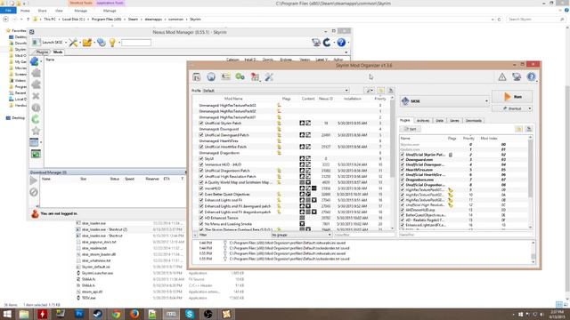Click the search field in Nexus Mod Manager toolbar
Viewport: 570px width, 320px height.
[x=136, y=43]
